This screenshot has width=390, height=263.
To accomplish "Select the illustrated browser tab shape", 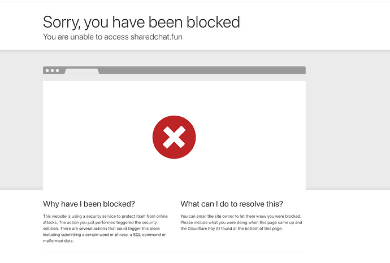I will (82, 72).
